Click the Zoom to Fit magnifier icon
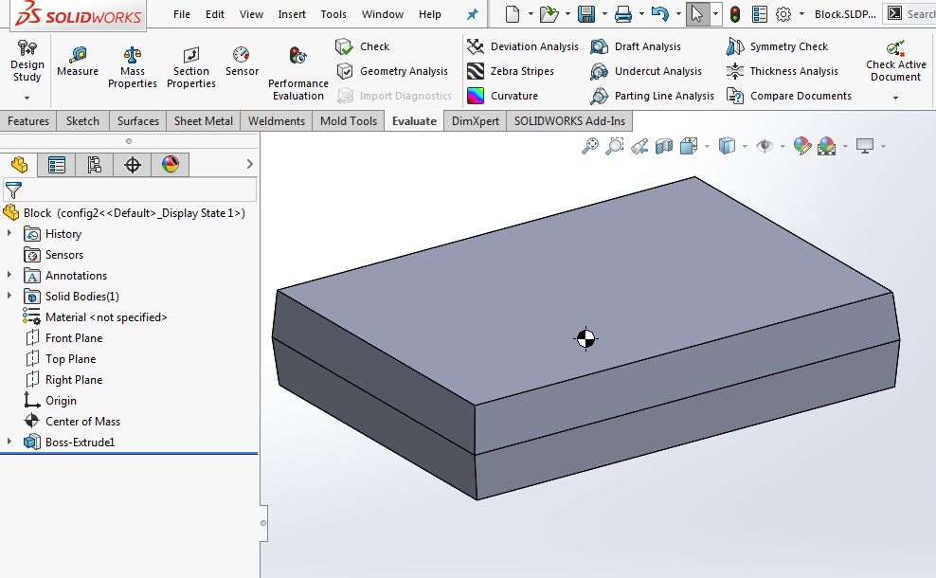The width and height of the screenshot is (936, 578). click(590, 146)
